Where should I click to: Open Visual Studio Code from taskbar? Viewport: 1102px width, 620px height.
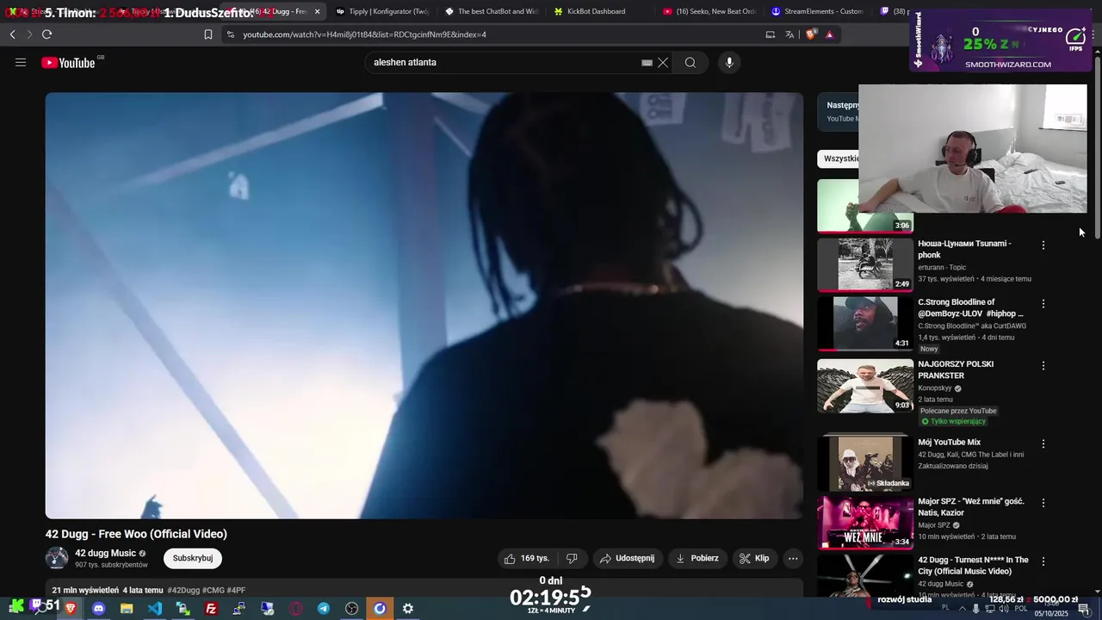coord(155,609)
